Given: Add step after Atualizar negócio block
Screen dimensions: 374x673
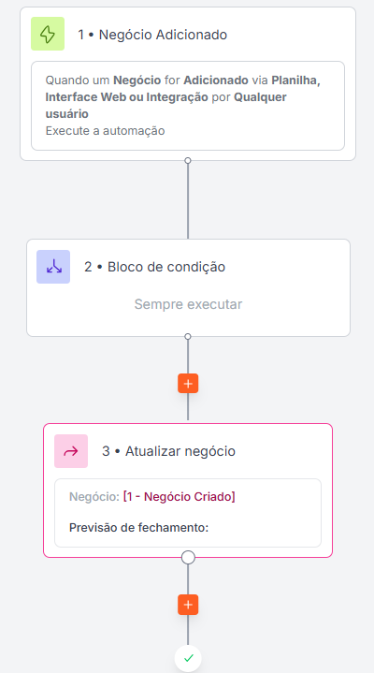Looking at the screenshot, I should (x=188, y=605).
